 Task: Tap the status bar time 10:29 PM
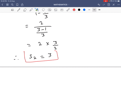(x=4, y=1)
